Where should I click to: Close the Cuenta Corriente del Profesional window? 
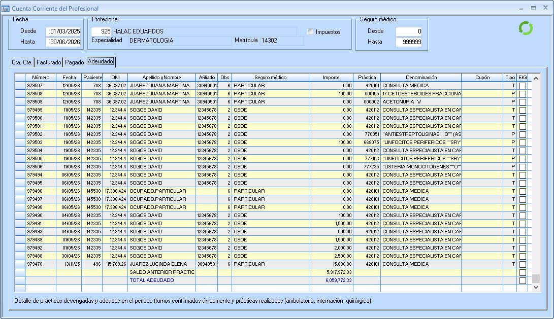pyautogui.click(x=545, y=8)
